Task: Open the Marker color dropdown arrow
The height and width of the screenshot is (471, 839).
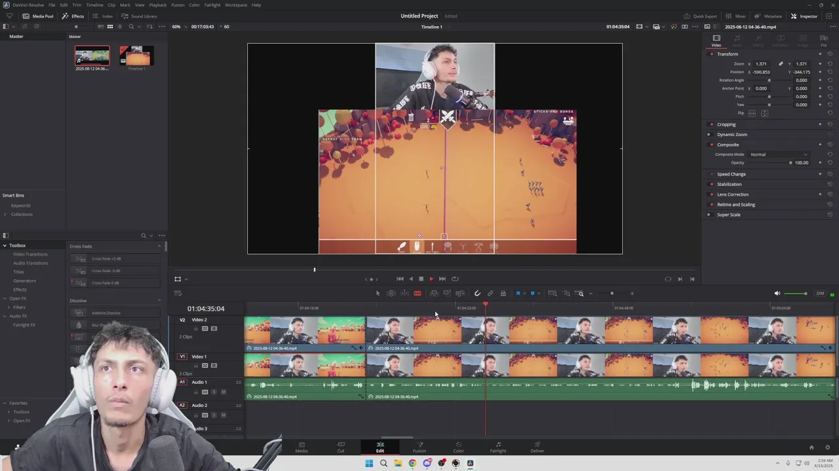Action: [538, 293]
